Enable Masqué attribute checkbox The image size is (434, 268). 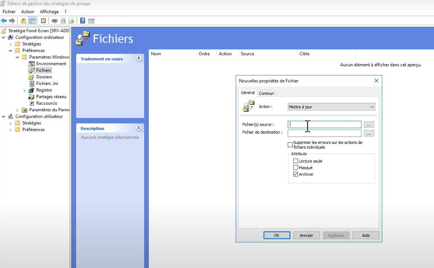(295, 168)
